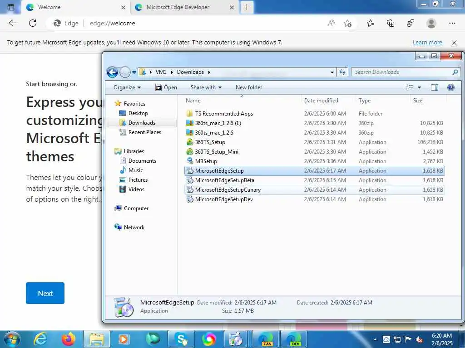465x348 pixels.
Task: Close the Microsoft Edge Developer tab
Action: click(x=232, y=7)
